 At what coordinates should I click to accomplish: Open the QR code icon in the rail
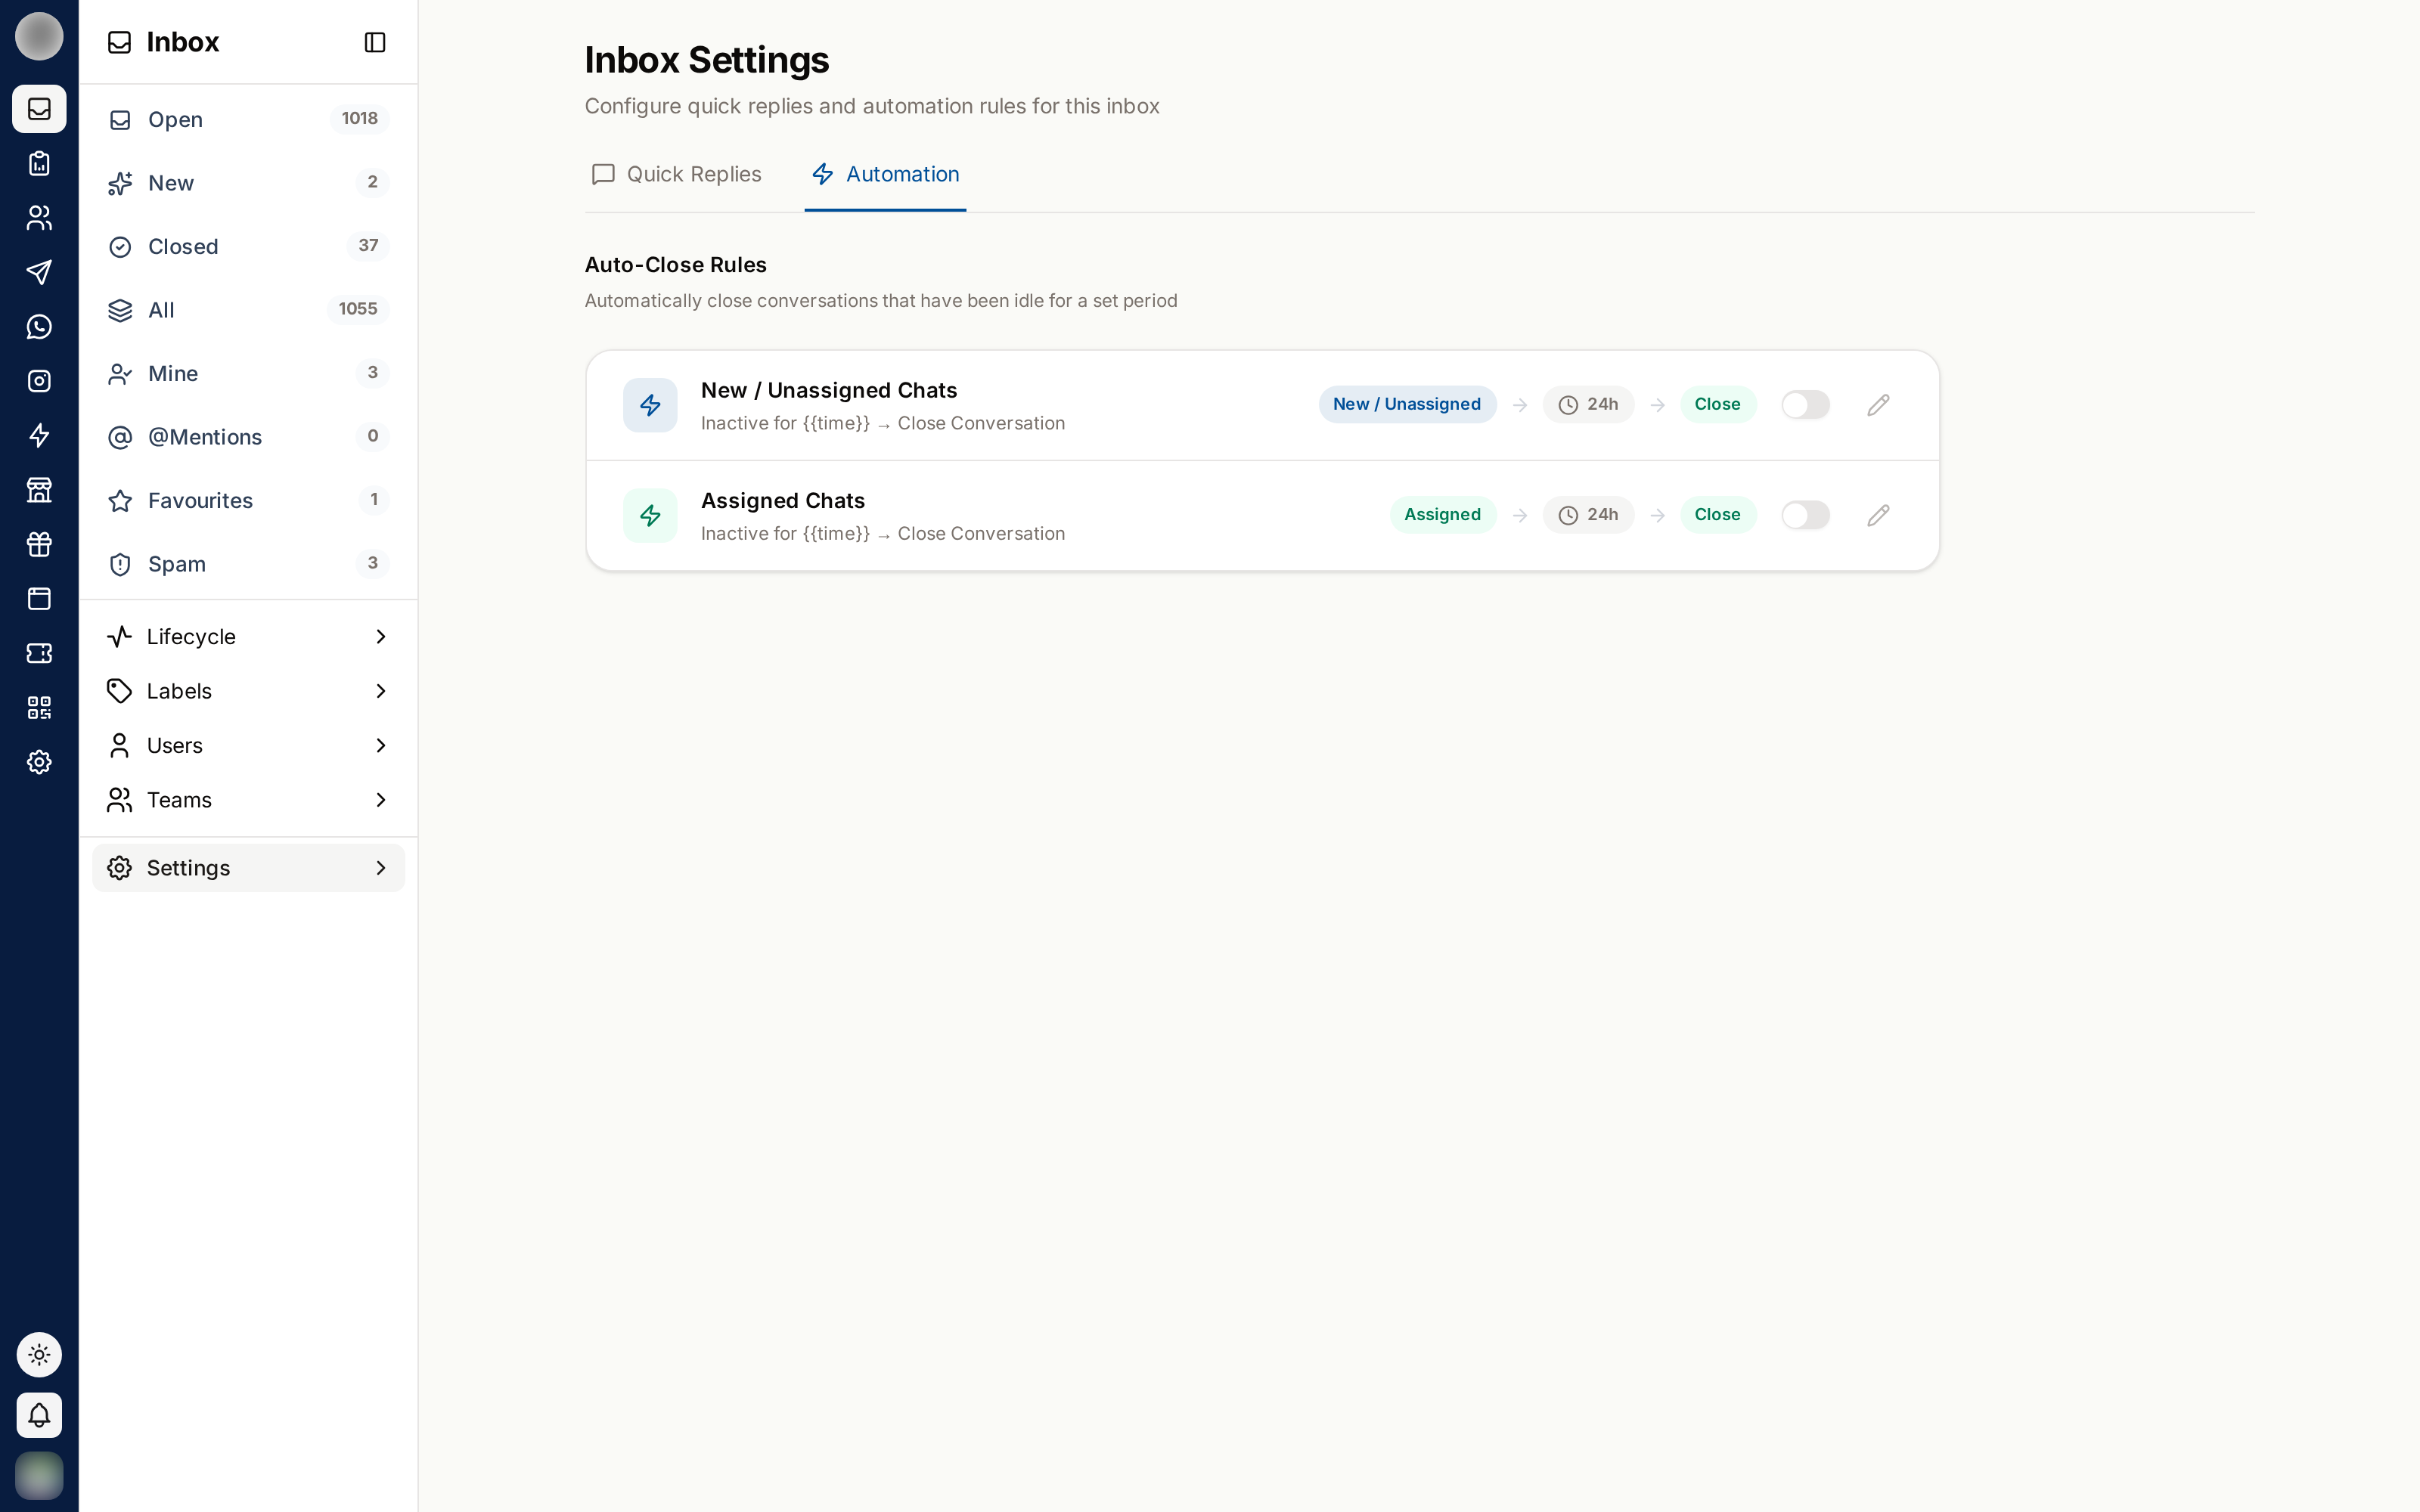[39, 708]
